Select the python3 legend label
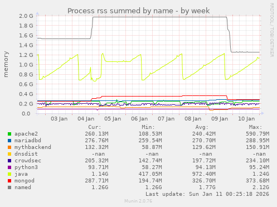Viewport: 277px width, 207px height. pyautogui.click(x=26, y=167)
